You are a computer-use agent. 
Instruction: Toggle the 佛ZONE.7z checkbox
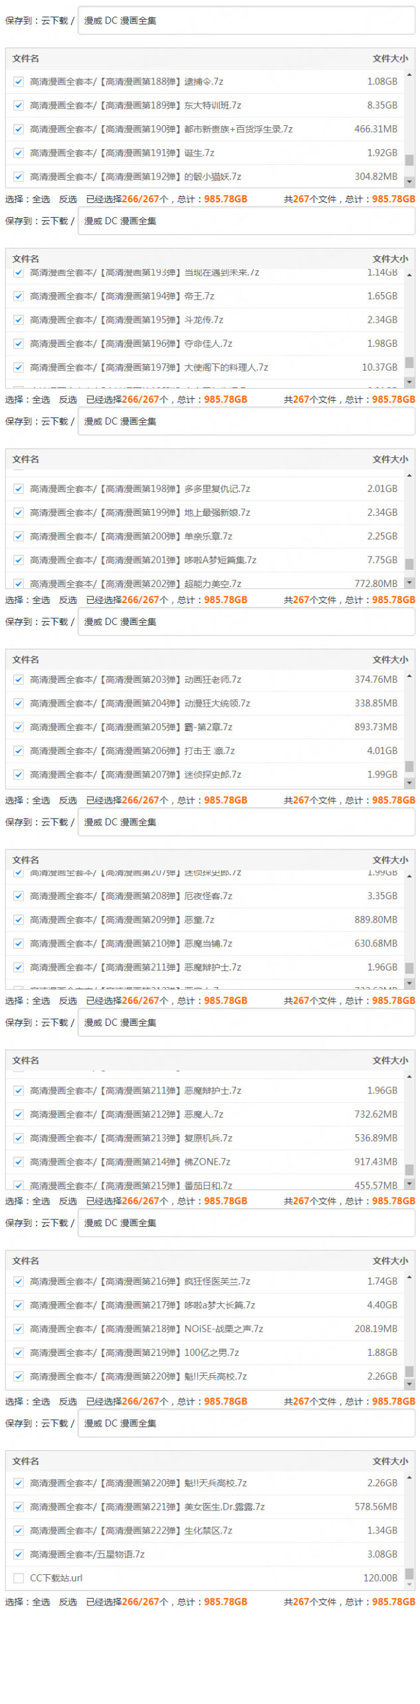tap(19, 1162)
